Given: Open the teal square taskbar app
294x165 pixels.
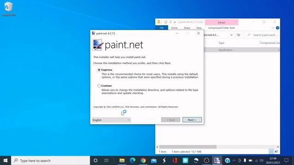Looking at the screenshot, I should (x=185, y=160).
